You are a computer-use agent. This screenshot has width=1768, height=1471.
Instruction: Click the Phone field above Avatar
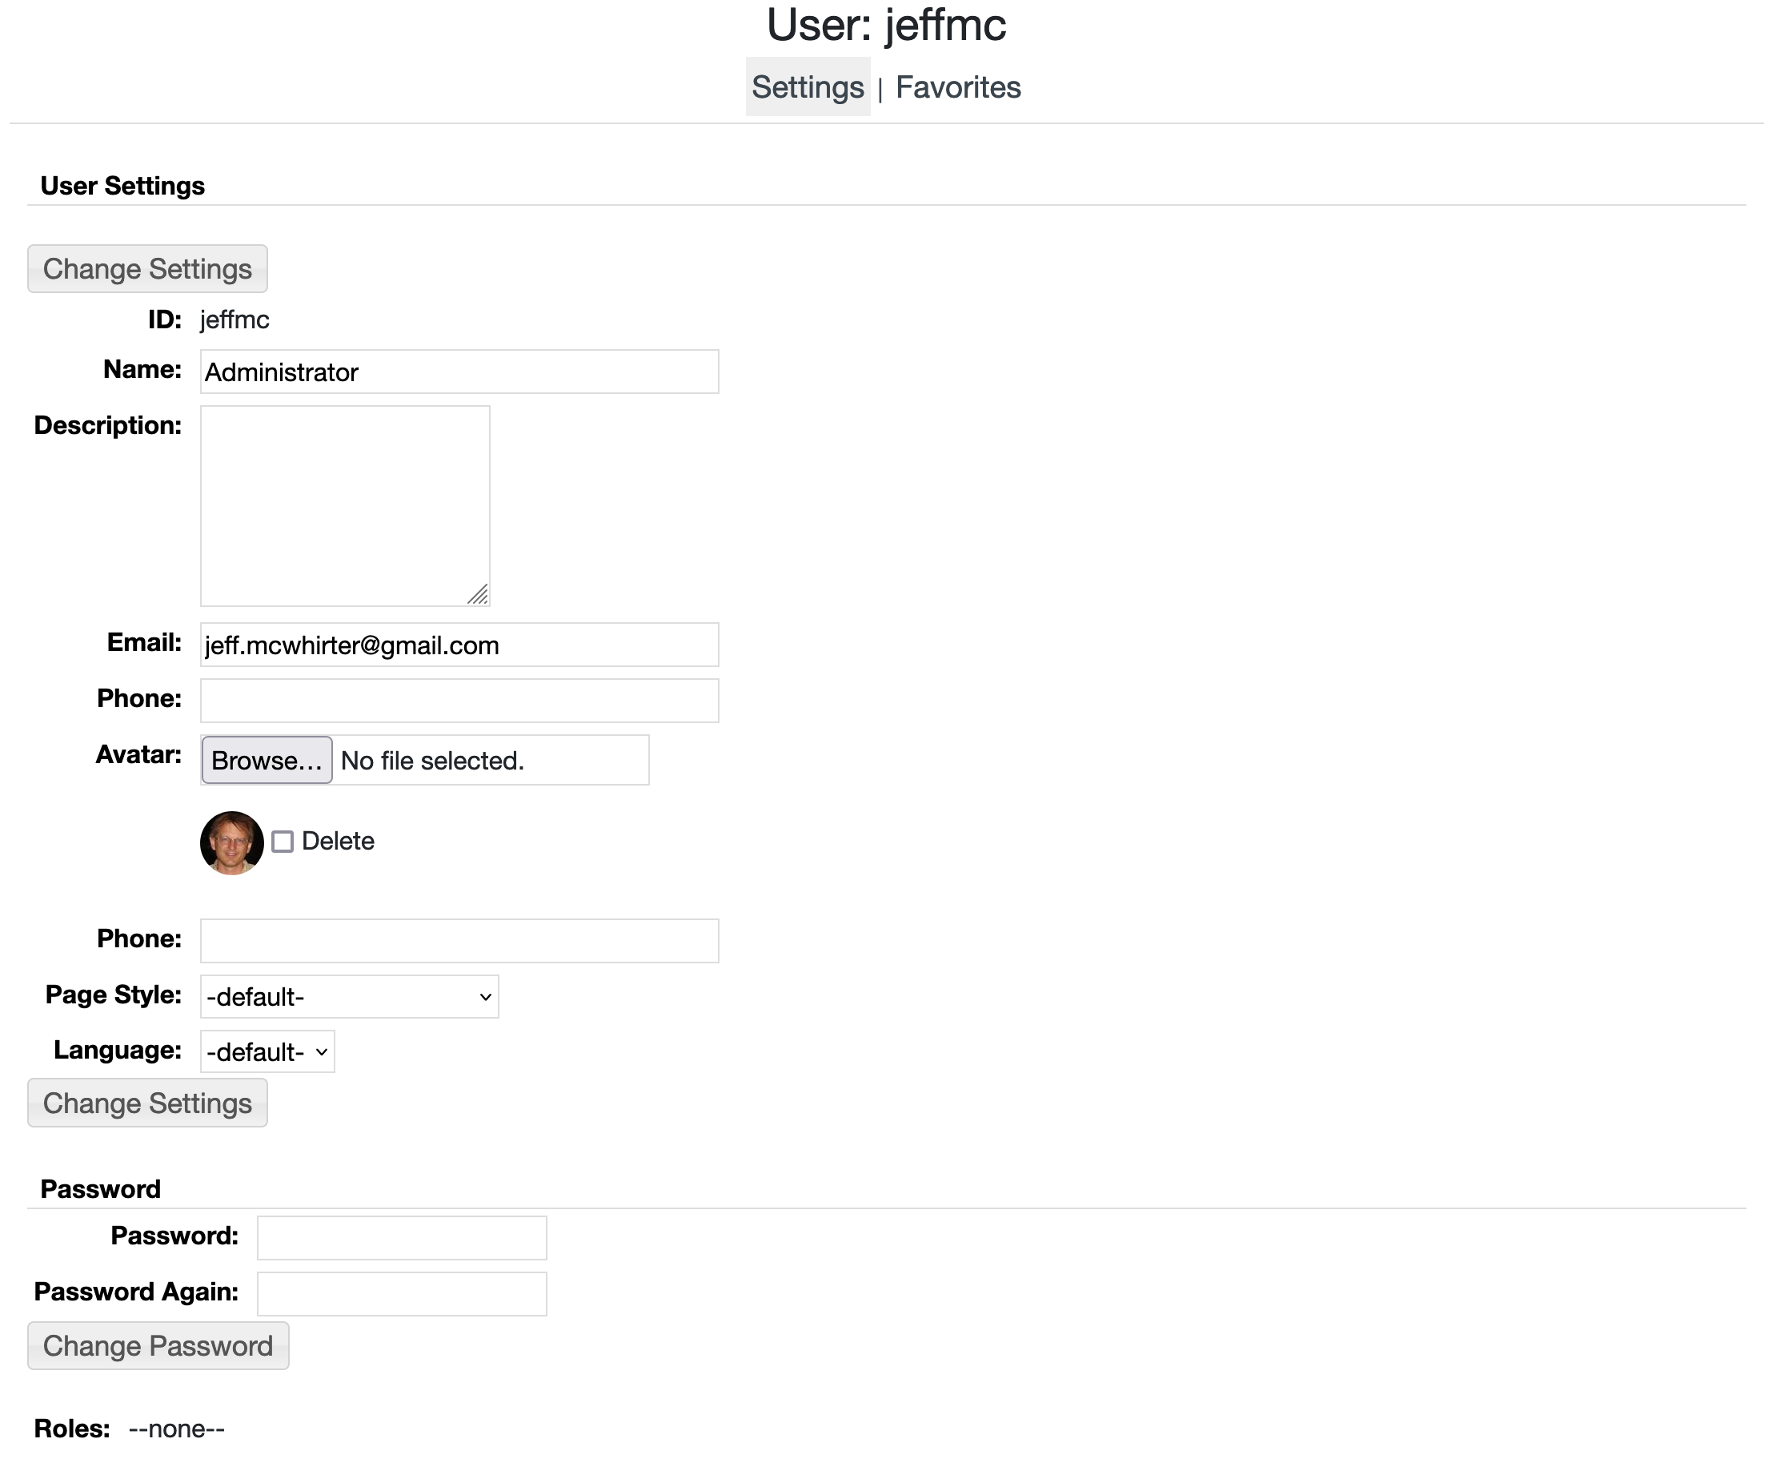(x=459, y=700)
